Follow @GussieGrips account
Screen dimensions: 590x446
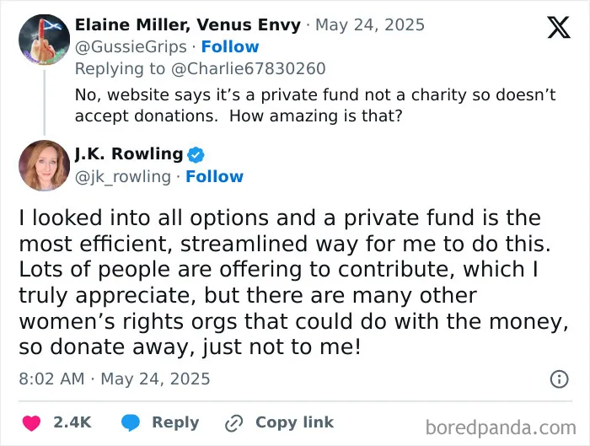pyautogui.click(x=230, y=46)
